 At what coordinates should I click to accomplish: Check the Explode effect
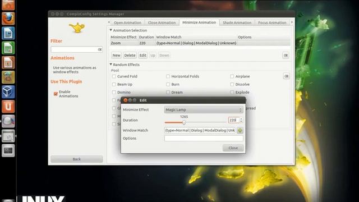[x=232, y=92]
